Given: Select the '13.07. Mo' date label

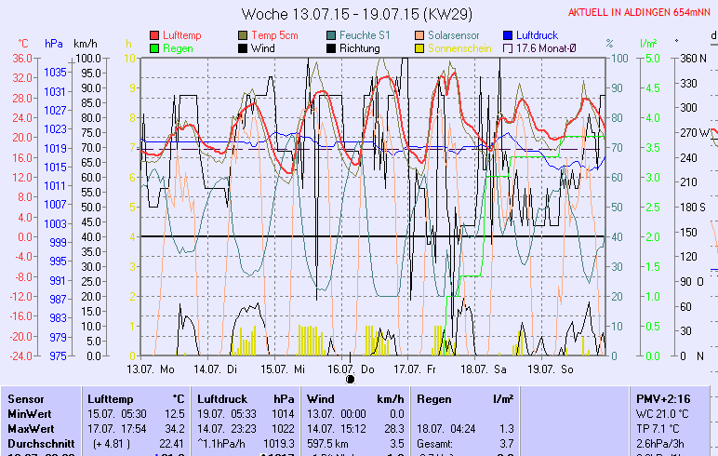Looking at the screenshot, I should click(x=151, y=369).
